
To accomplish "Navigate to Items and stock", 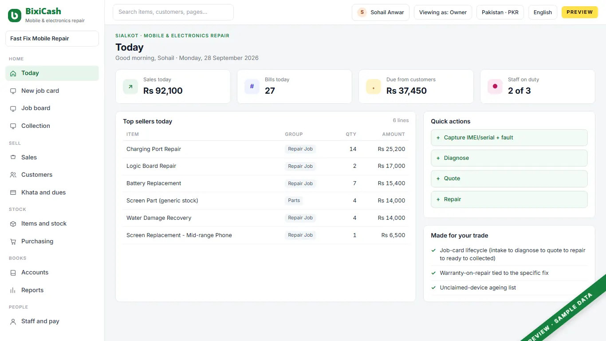I will pos(52,224).
